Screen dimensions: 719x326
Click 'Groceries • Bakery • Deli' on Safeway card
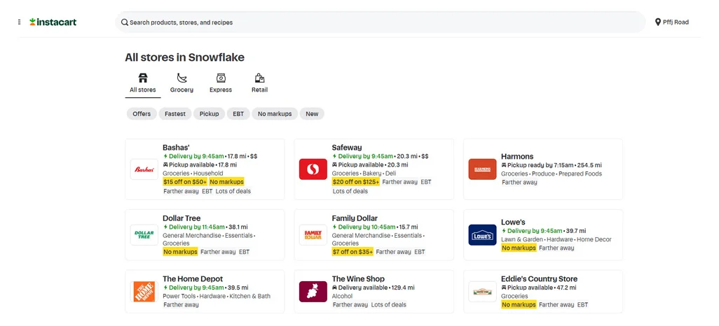click(364, 173)
